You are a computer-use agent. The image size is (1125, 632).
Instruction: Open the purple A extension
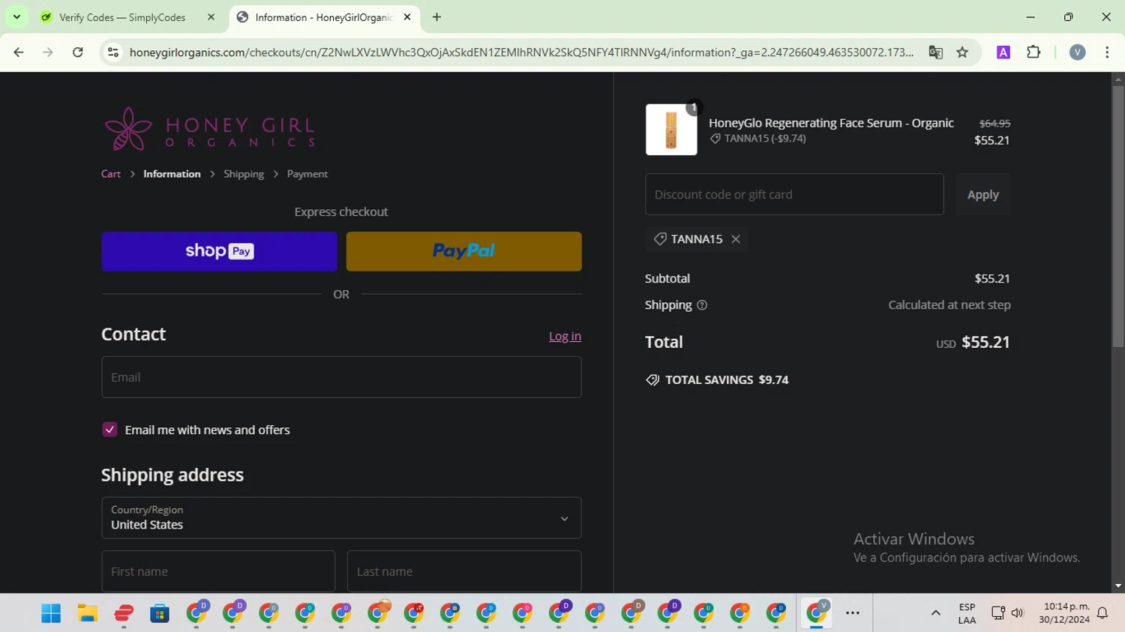1003,52
